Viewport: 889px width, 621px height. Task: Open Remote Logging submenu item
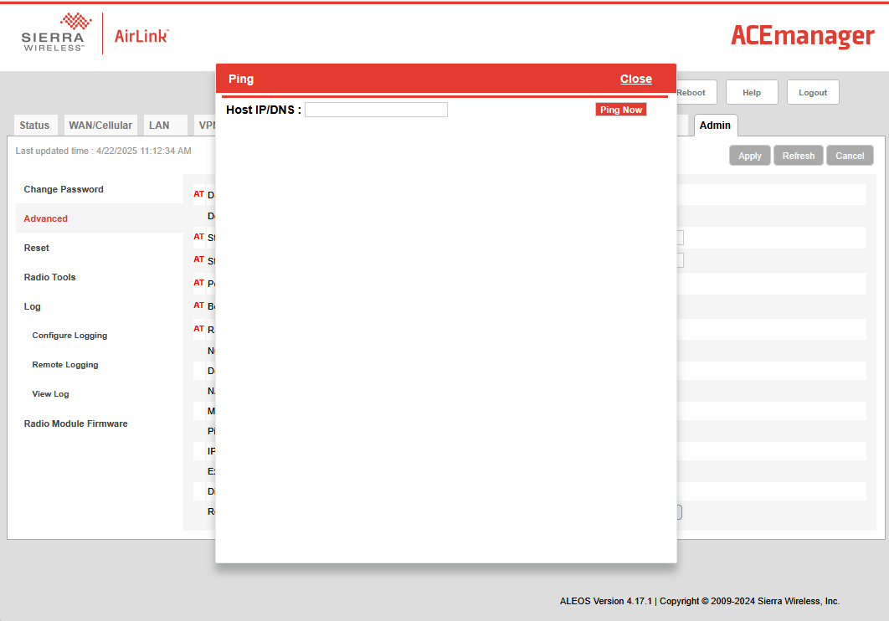65,365
